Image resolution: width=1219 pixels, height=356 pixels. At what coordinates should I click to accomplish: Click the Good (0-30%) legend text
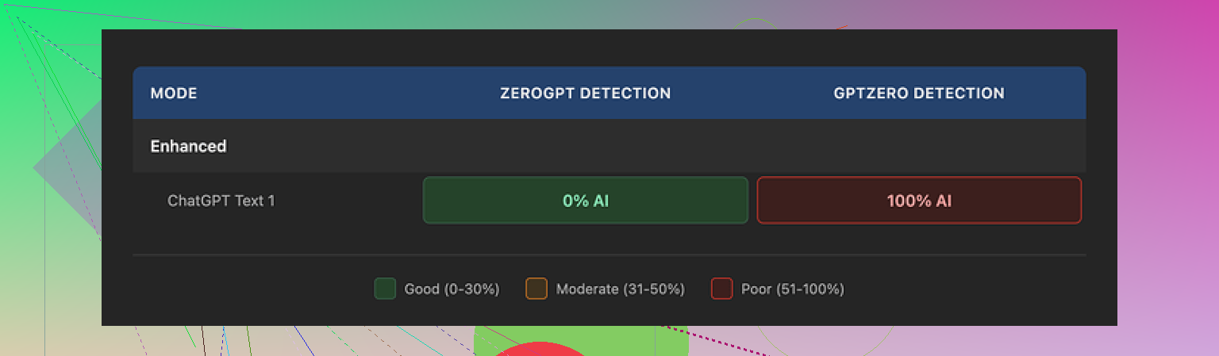point(452,289)
